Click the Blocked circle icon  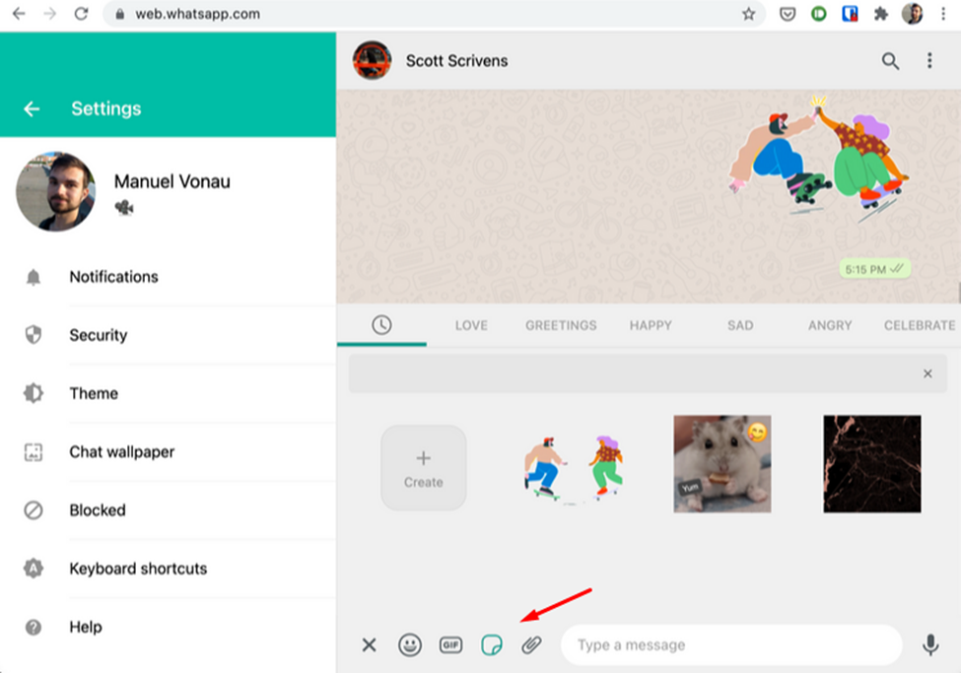pyautogui.click(x=34, y=510)
